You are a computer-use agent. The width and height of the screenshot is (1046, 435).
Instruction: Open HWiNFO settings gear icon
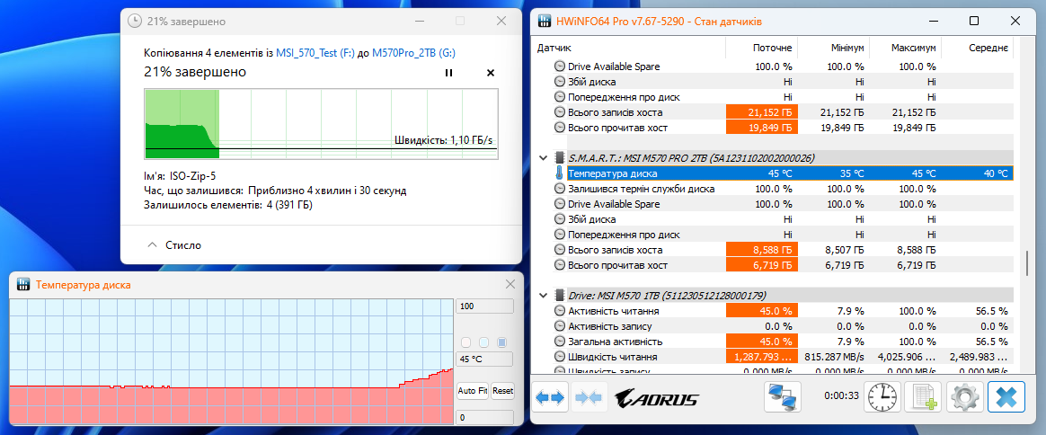coord(964,397)
